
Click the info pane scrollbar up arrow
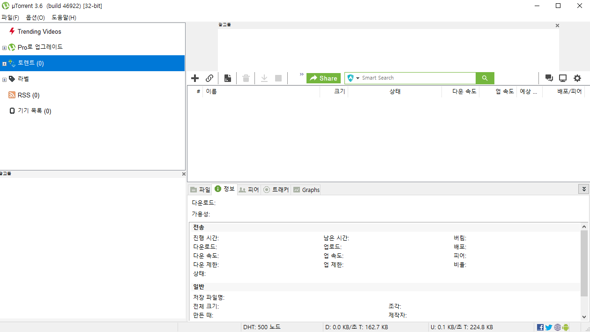[584, 227]
